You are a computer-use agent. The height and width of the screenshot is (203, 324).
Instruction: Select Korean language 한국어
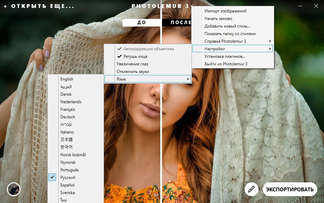coord(76,147)
